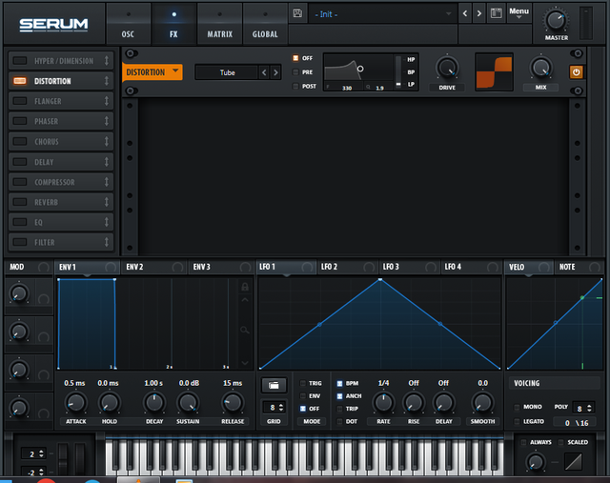Click the LFO folder load icon

(273, 385)
